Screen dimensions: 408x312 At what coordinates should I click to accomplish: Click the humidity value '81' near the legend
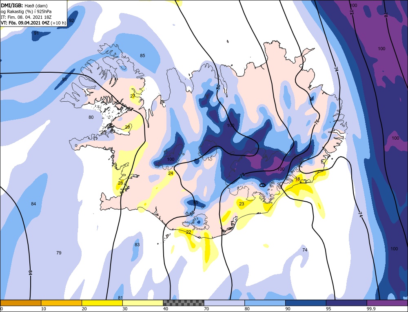(x=120, y=298)
